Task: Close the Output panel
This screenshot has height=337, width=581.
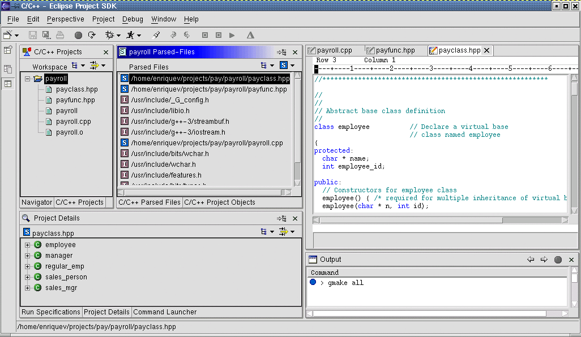Action: (x=571, y=260)
